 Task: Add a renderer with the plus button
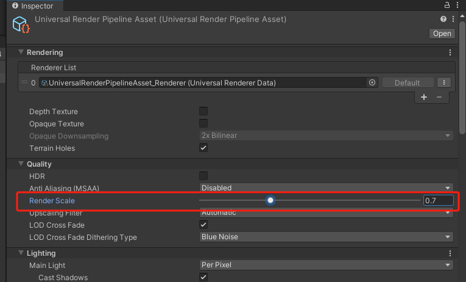click(x=424, y=97)
